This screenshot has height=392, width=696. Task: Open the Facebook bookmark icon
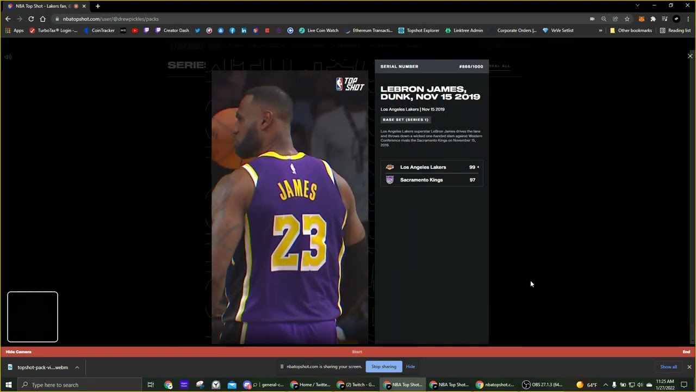pos(232,30)
